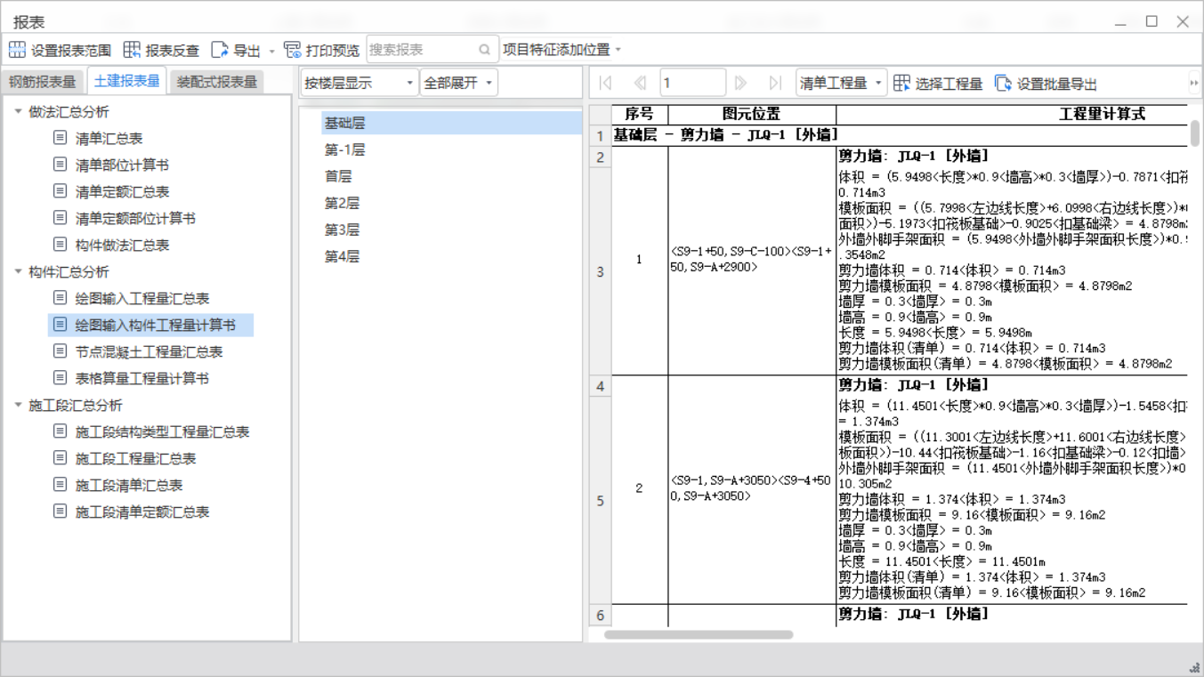Click the 基础层 - 剪力墙 - JLQ-1 group row
1204x677 pixels.
[x=899, y=135]
